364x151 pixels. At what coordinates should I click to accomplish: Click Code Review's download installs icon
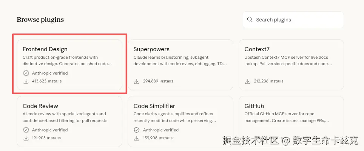(26, 138)
